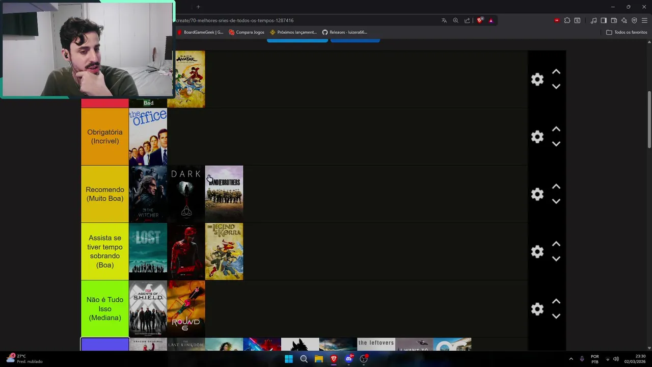Open settings gear for Assista se tiver tempo row
The height and width of the screenshot is (367, 652).
537,252
